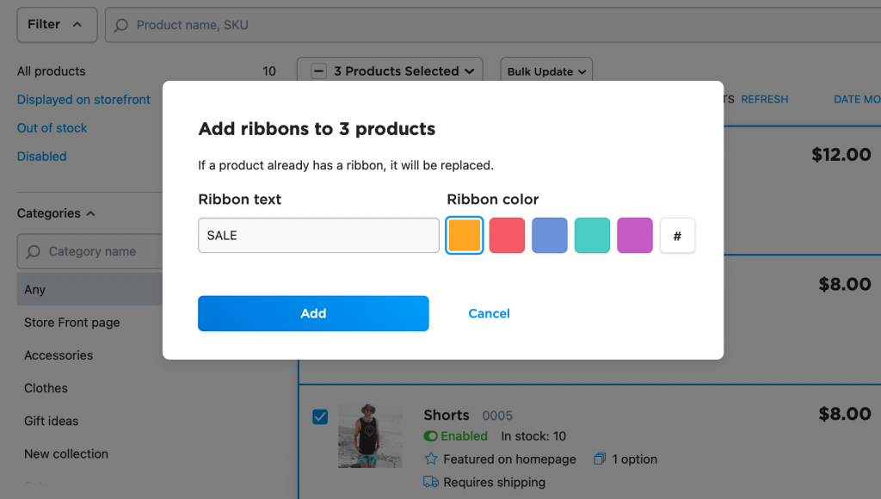
Task: Open the Bulk Update dropdown
Action: pyautogui.click(x=546, y=72)
